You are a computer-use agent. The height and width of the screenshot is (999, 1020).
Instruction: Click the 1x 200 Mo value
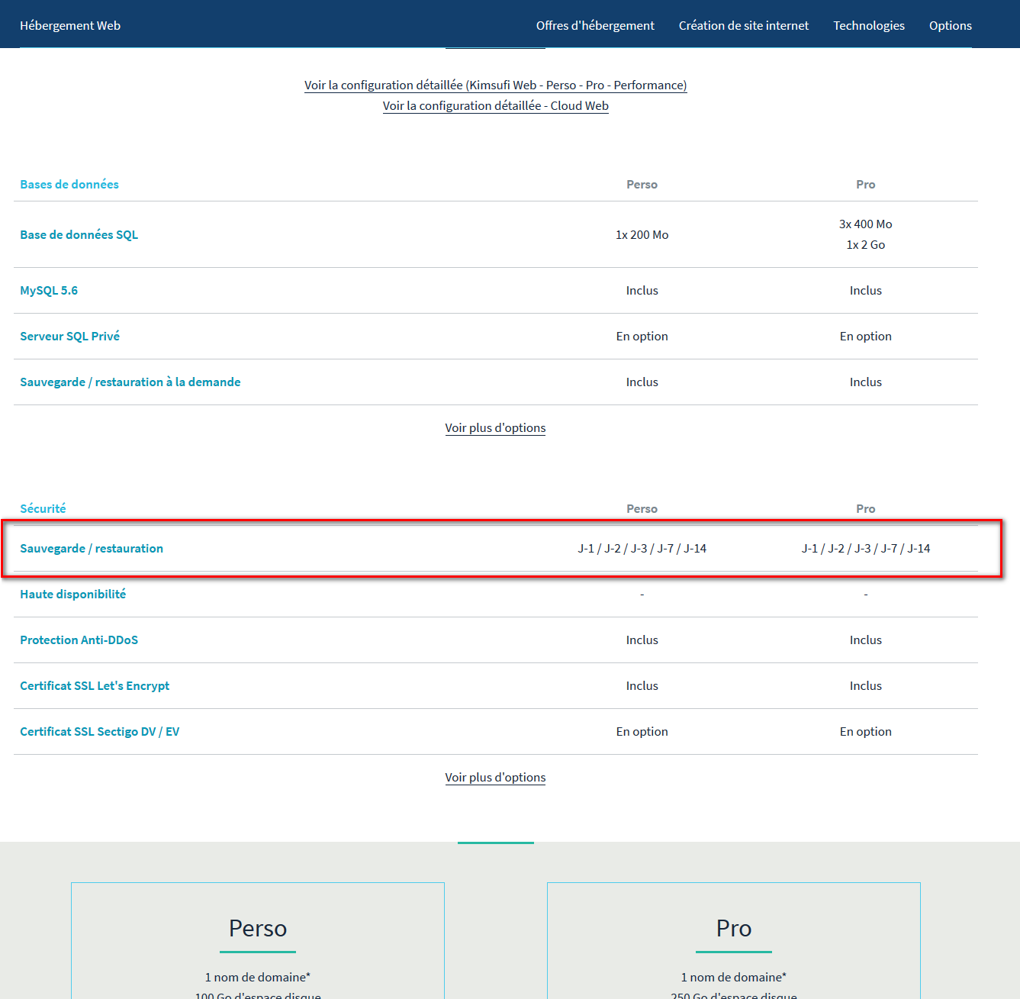point(642,234)
